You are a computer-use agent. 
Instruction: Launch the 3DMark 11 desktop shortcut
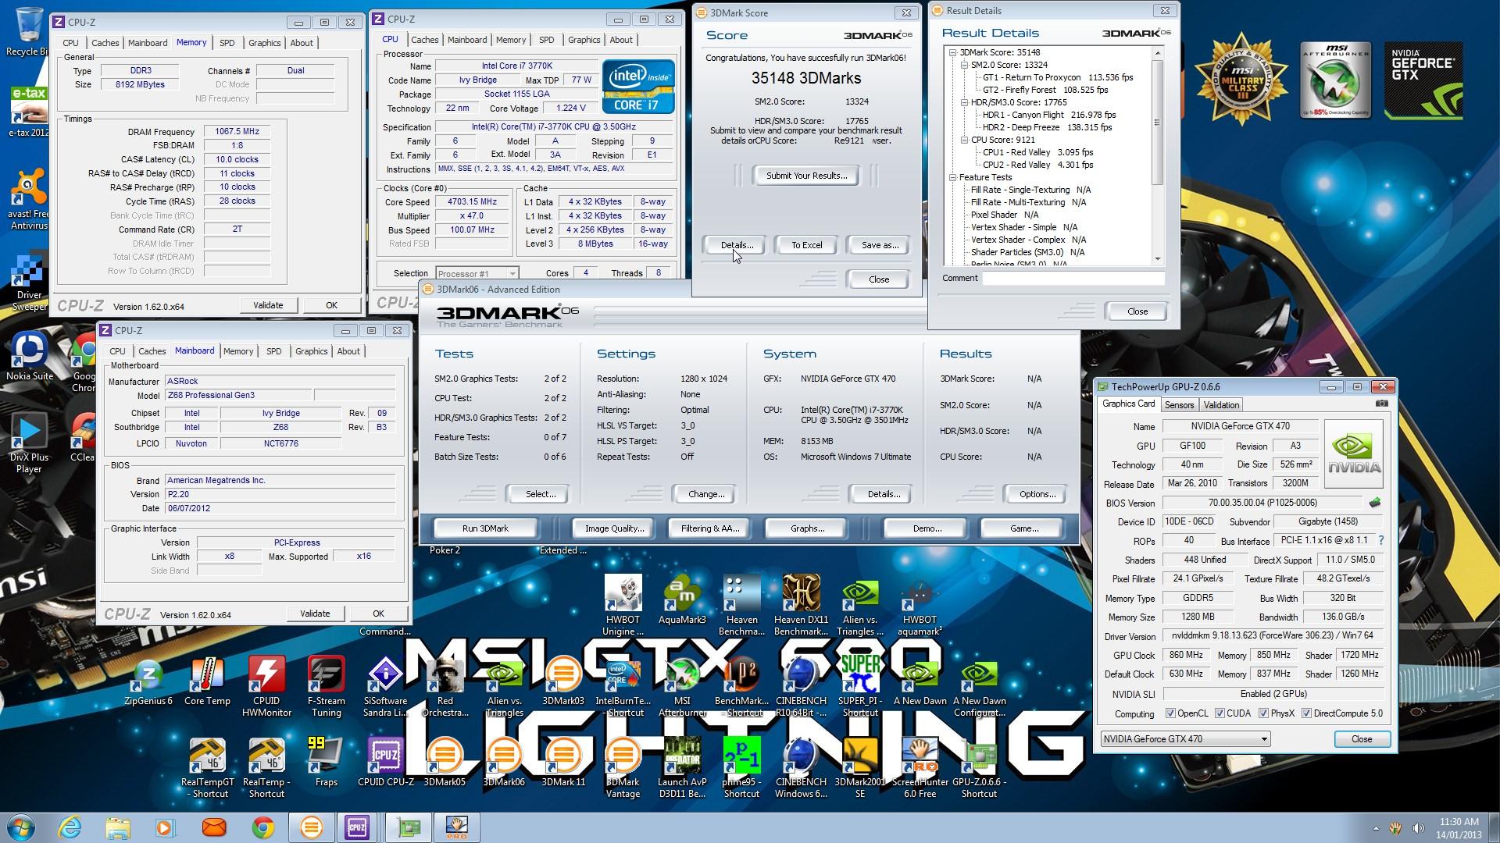(x=563, y=762)
